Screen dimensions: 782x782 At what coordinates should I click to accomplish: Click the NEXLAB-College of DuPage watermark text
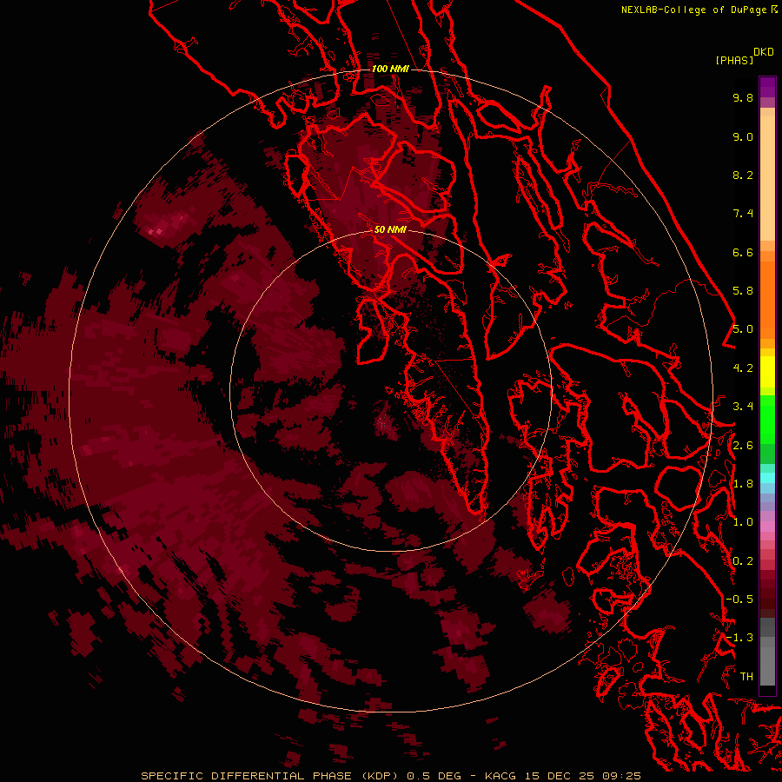(x=699, y=10)
